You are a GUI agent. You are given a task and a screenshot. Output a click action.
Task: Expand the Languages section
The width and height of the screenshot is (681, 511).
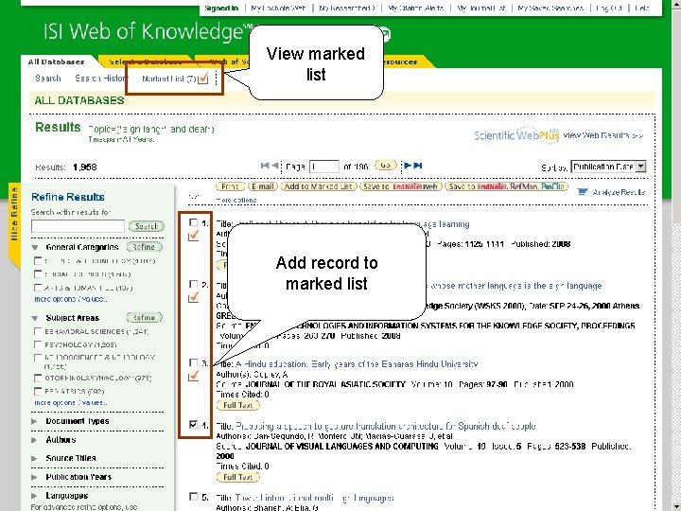[x=34, y=495]
